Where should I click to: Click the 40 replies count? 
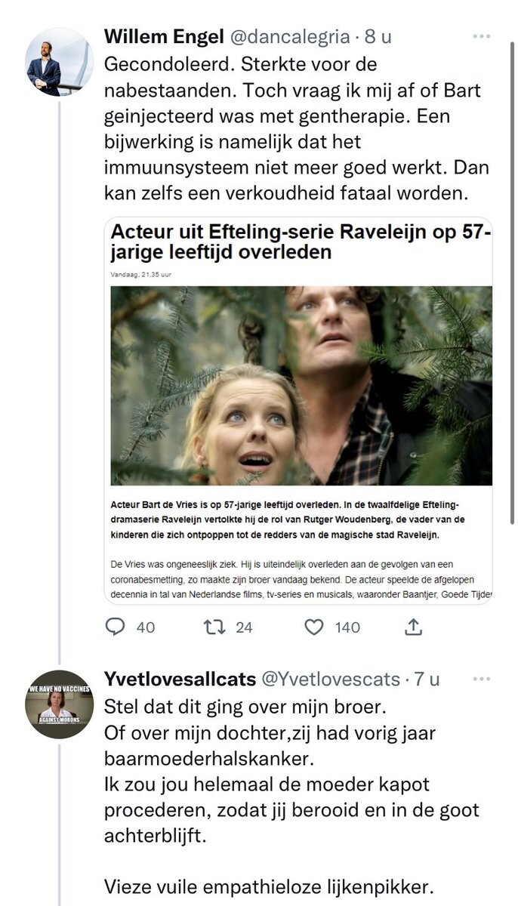pyautogui.click(x=145, y=627)
